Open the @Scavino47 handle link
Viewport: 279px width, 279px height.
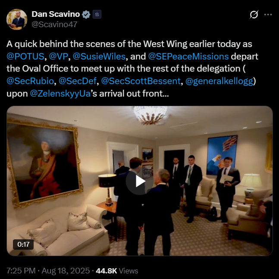54,25
